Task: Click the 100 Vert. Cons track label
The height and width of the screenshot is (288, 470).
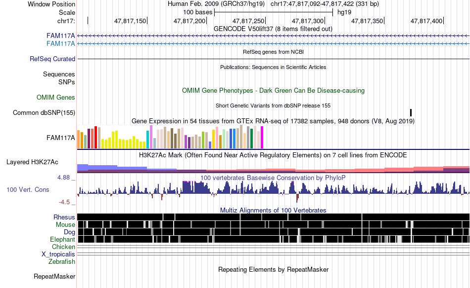Action: tap(28, 190)
